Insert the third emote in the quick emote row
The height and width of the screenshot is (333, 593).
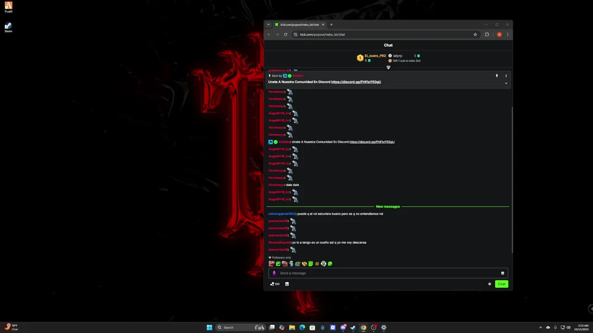click(284, 264)
